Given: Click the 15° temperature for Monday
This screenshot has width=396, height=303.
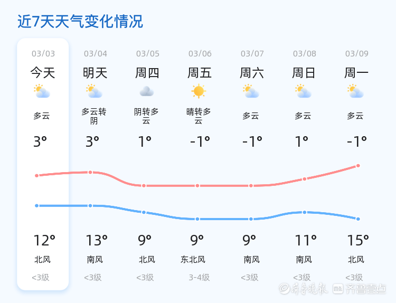Looking at the screenshot, I should [x=357, y=241].
